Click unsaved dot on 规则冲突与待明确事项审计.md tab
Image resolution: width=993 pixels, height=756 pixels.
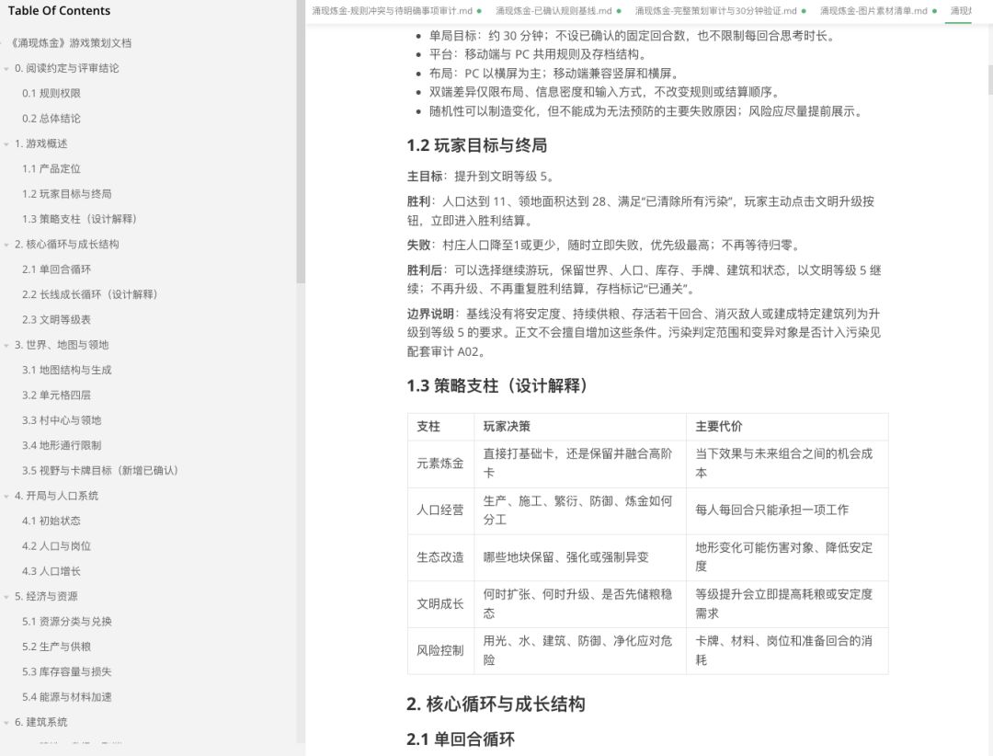(x=479, y=11)
